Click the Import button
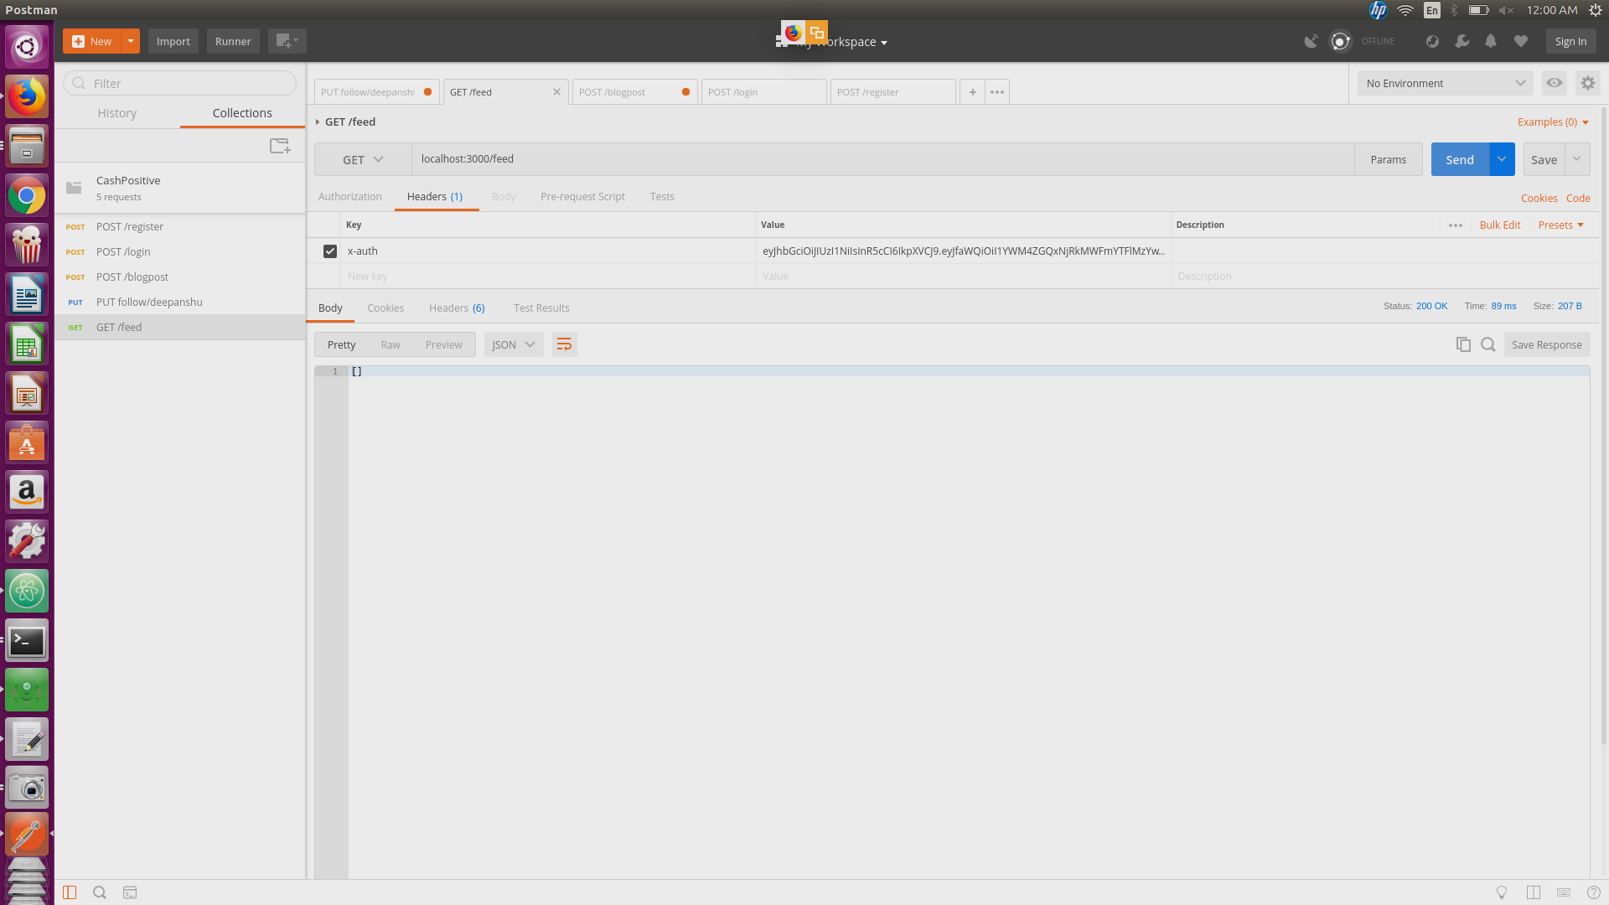This screenshot has width=1609, height=905. click(173, 41)
